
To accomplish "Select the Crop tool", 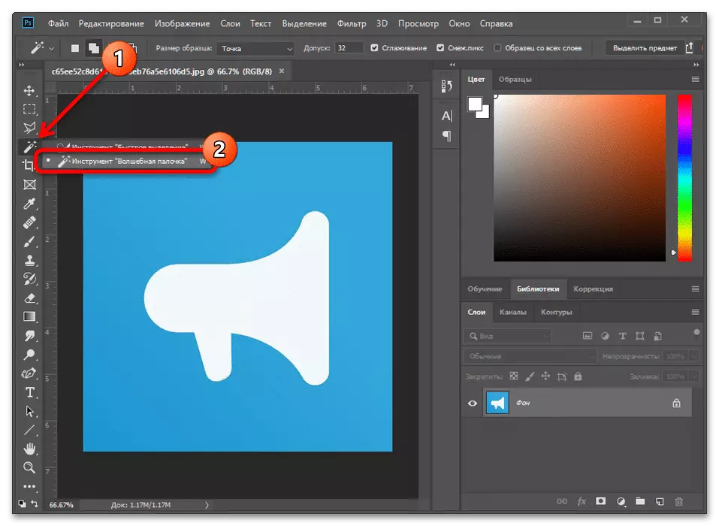I will (29, 165).
